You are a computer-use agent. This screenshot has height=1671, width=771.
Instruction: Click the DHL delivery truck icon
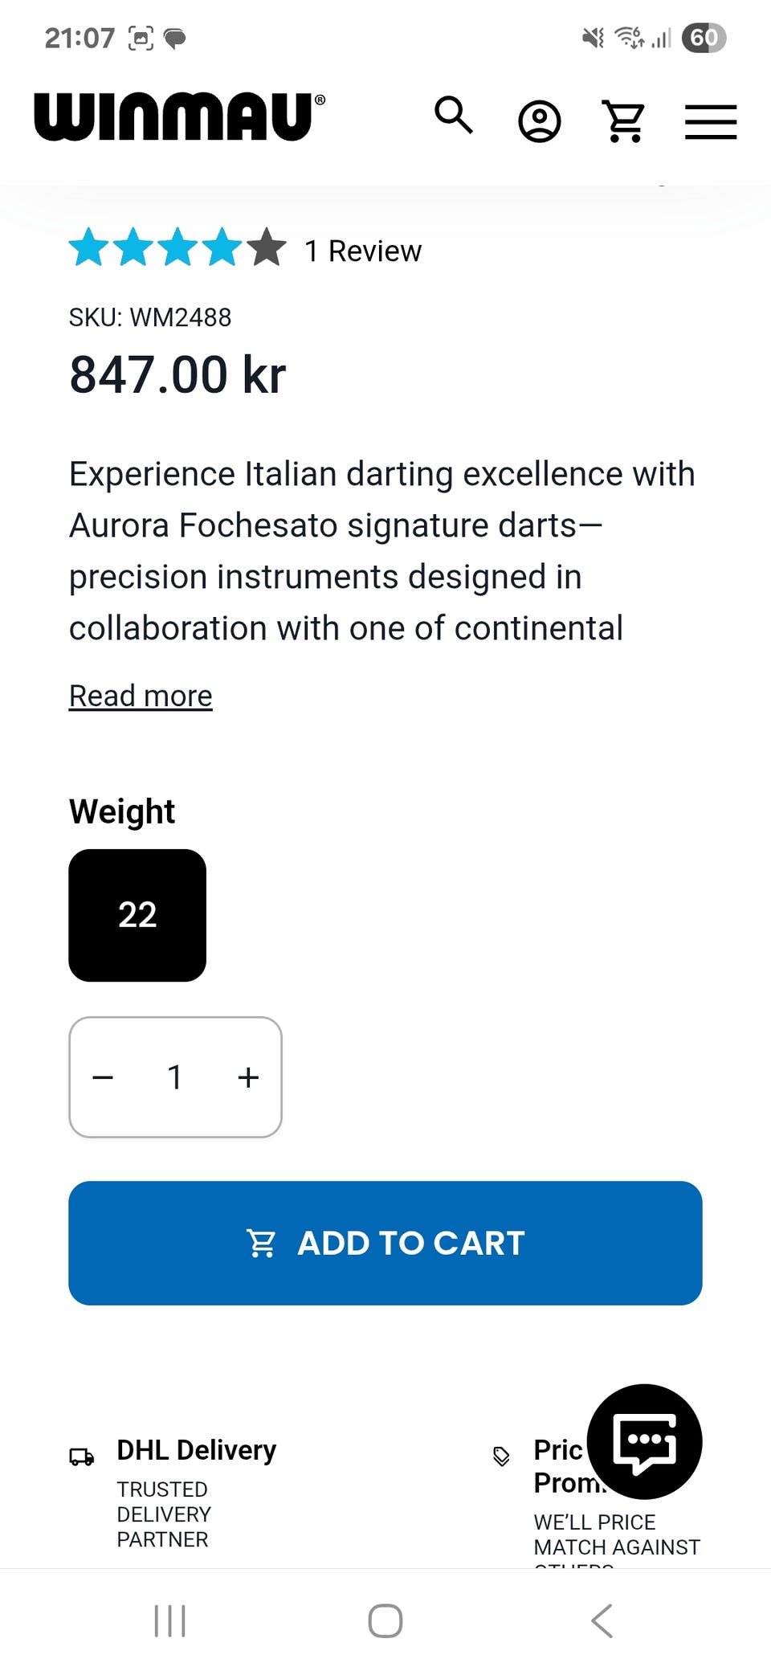pos(82,1457)
